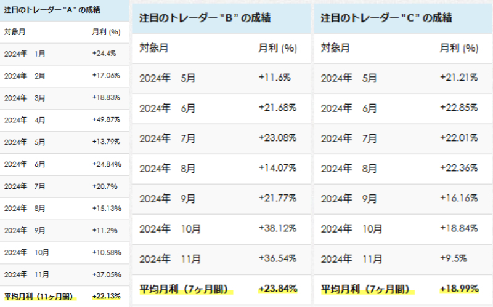Viewport: 493px width, 307px height.
Task: Click the +20.7% monthly return value
Action: point(105,186)
